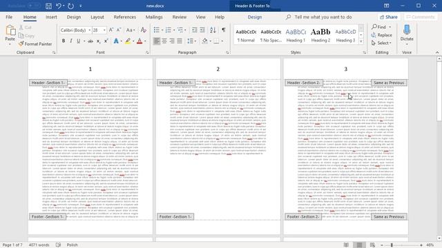This screenshot has width=442, height=248.
Task: Zoom in with the plus button
Action: [x=421, y=245]
